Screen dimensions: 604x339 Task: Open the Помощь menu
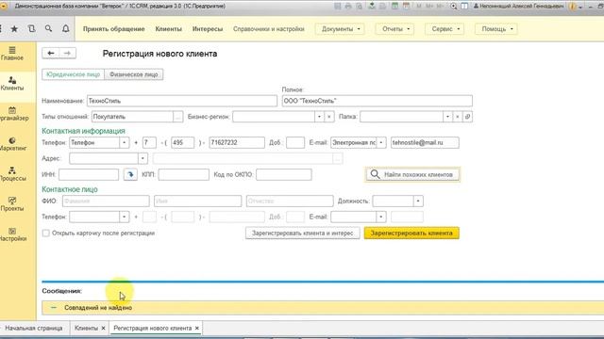coord(496,29)
